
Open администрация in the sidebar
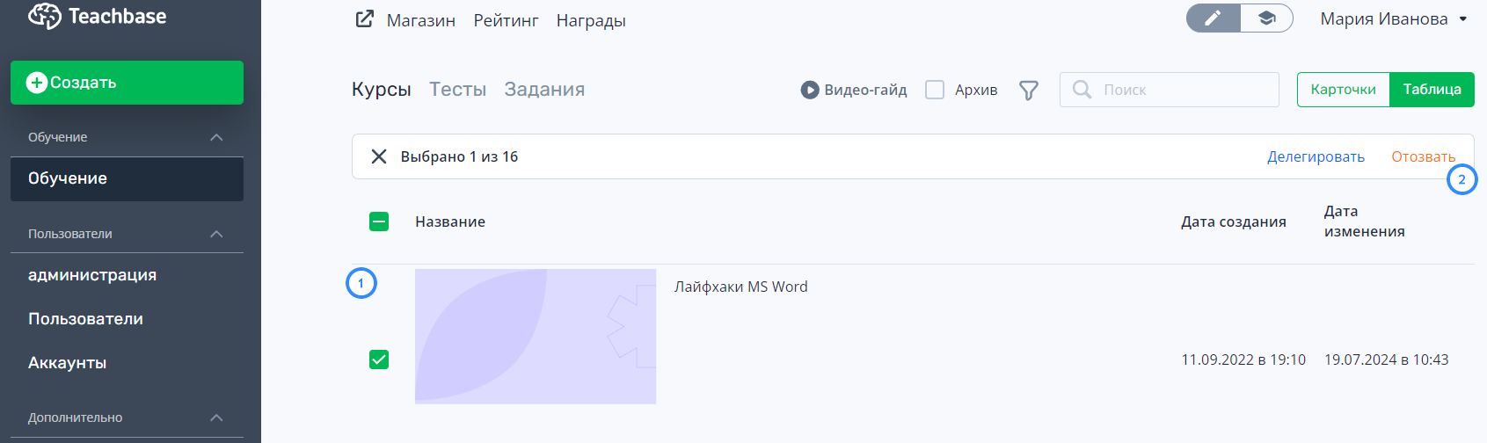tap(92, 275)
